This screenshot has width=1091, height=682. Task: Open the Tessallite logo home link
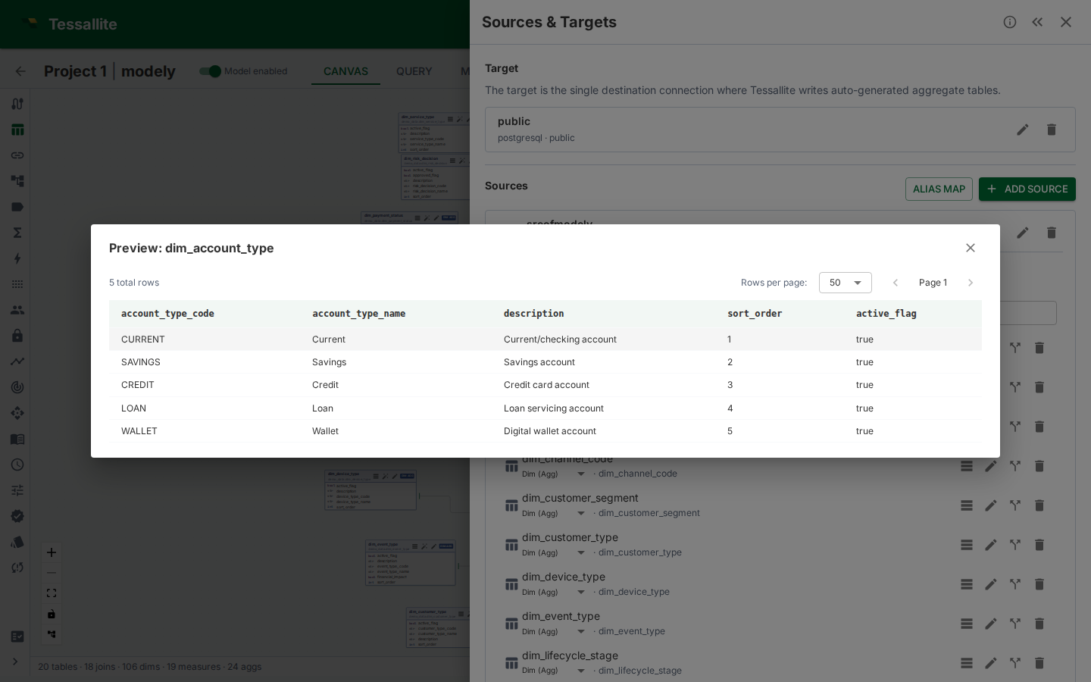click(x=70, y=24)
